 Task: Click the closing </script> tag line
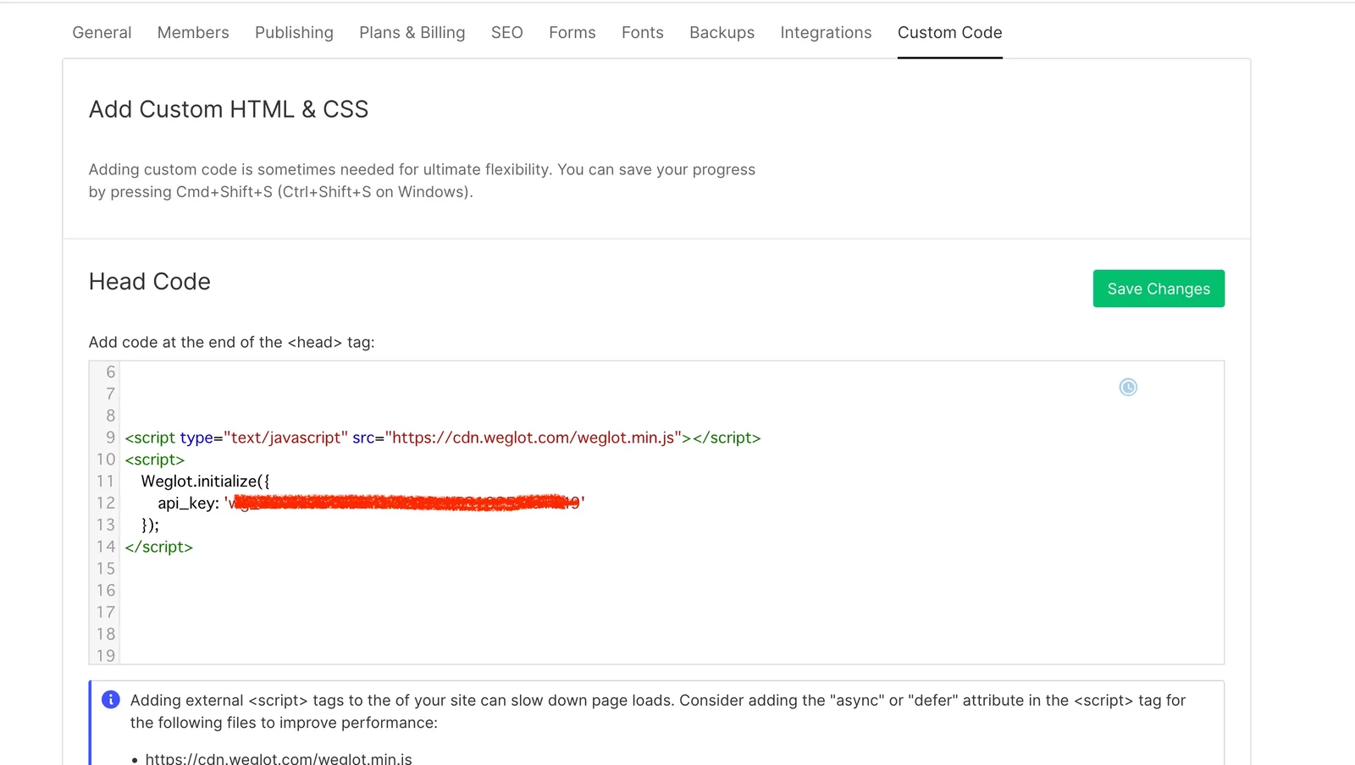pos(159,547)
